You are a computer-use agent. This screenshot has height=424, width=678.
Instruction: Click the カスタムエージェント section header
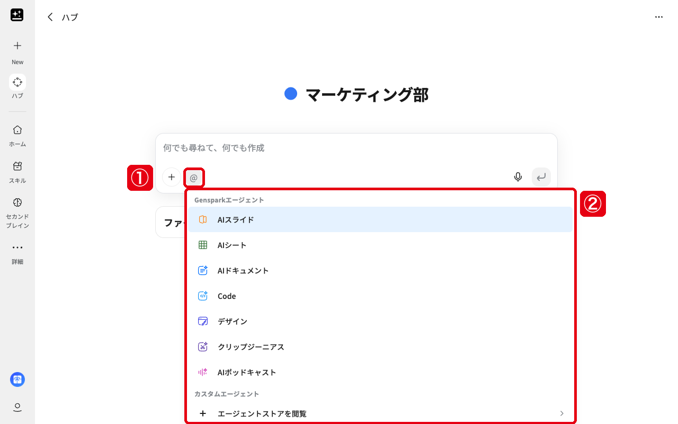(x=227, y=394)
